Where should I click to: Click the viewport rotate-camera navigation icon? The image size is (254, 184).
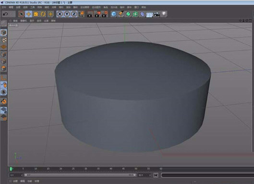[x=247, y=21]
